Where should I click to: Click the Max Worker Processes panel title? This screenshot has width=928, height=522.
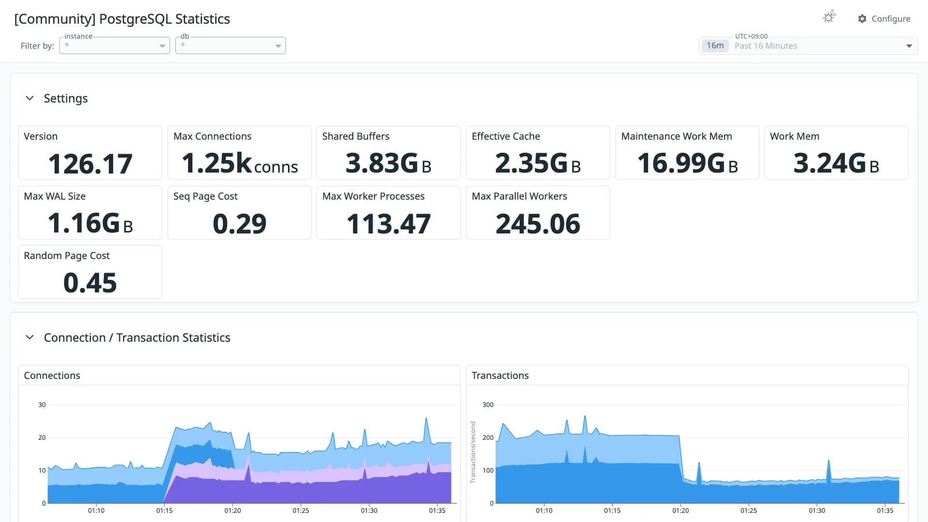[x=373, y=196]
